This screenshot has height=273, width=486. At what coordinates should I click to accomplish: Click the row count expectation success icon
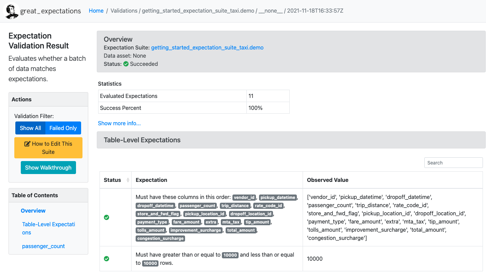pyautogui.click(x=106, y=259)
